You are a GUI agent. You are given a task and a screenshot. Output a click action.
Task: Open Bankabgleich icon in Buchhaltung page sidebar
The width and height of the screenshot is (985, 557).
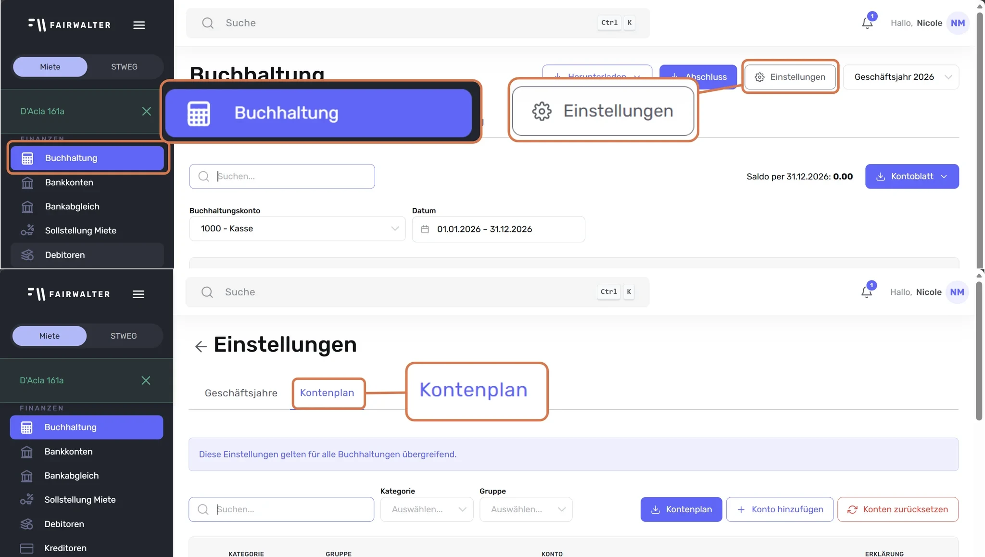tap(27, 207)
